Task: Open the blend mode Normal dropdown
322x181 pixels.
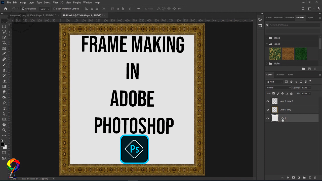Action: coord(278,87)
